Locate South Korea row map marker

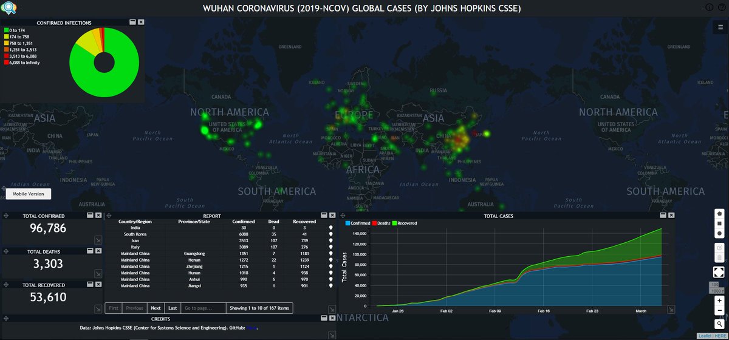[x=331, y=234]
